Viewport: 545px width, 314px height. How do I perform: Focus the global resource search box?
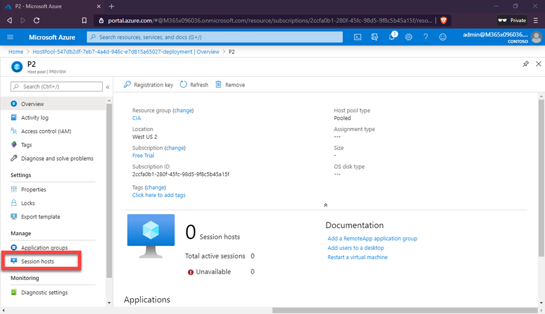tap(215, 37)
